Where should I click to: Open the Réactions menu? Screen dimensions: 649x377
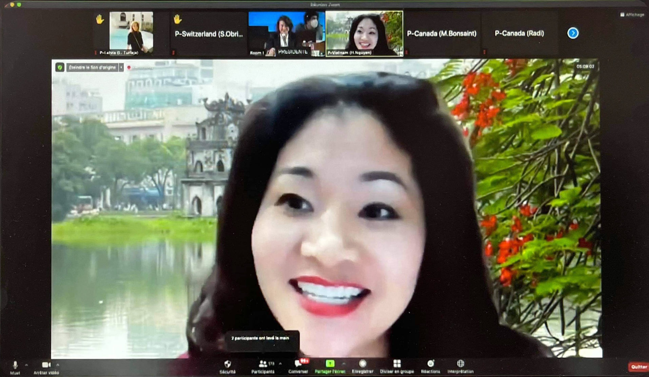pos(430,364)
